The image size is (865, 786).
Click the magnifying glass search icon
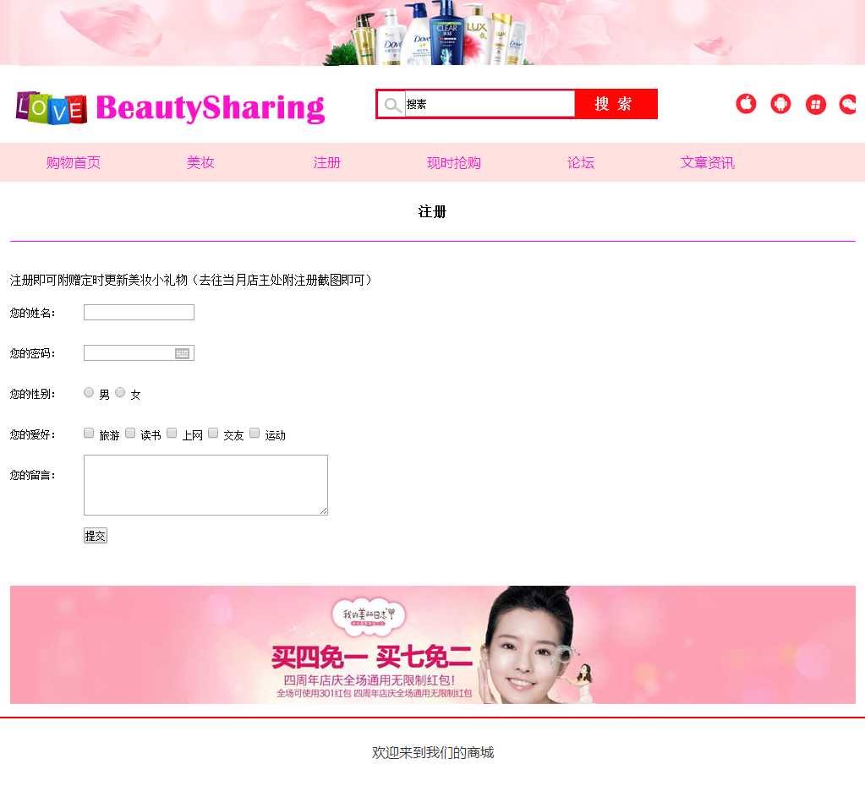pyautogui.click(x=392, y=105)
